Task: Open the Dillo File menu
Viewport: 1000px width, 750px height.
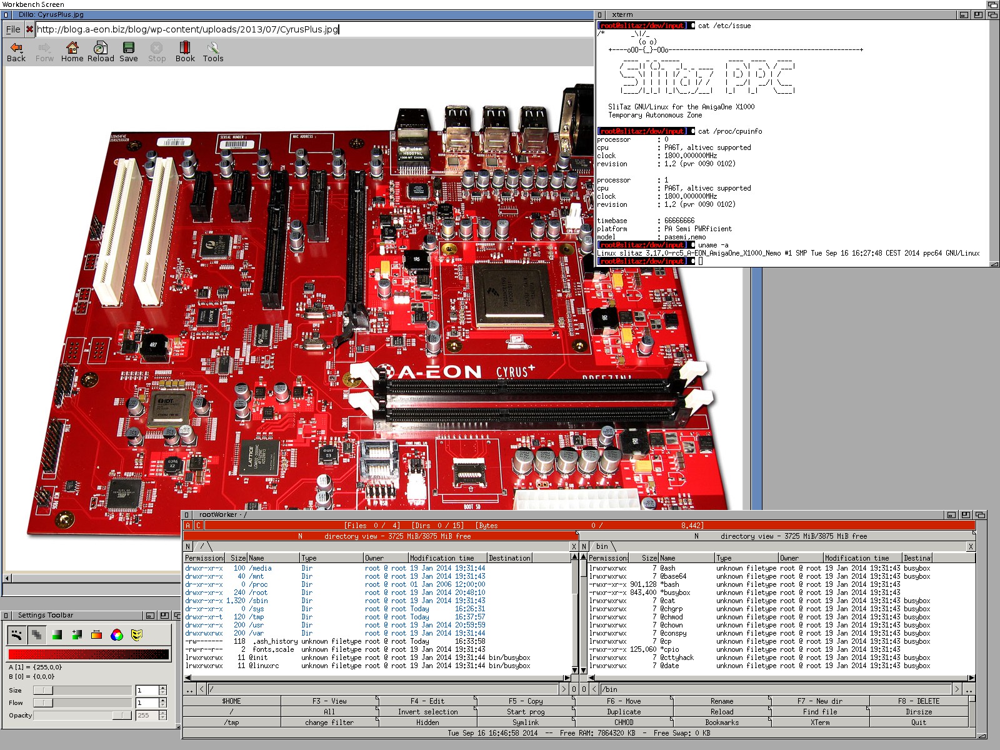Action: pyautogui.click(x=13, y=29)
